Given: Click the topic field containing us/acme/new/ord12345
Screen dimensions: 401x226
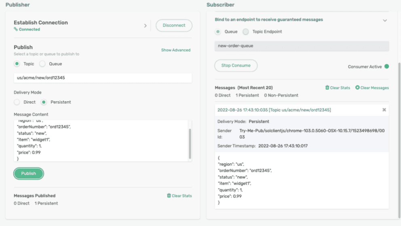Looking at the screenshot, I should point(103,78).
